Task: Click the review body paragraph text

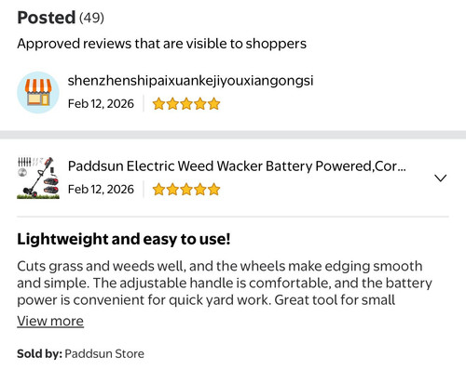Action: (225, 283)
